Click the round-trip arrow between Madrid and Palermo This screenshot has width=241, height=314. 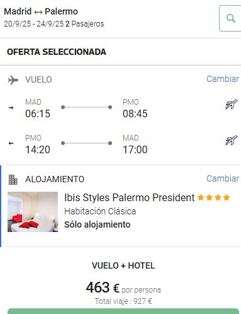pyautogui.click(x=38, y=13)
